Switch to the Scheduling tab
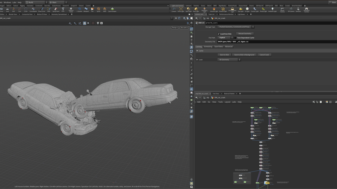This screenshot has height=189, width=337. click(208, 47)
